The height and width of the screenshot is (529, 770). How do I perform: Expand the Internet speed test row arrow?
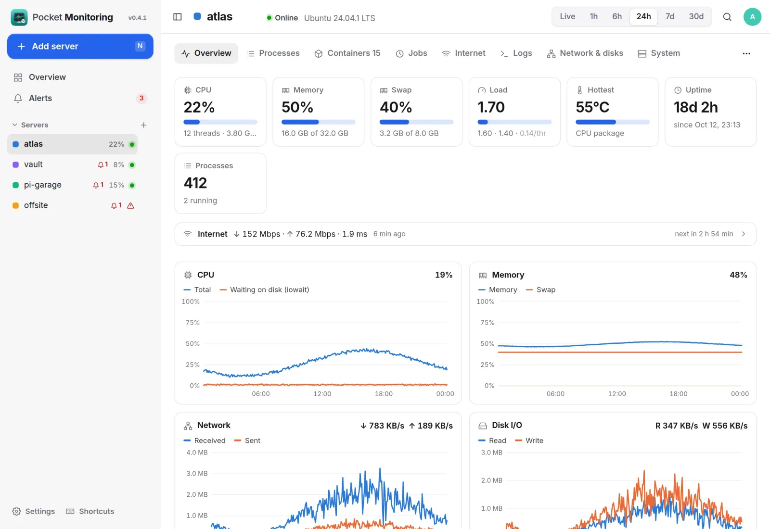pos(744,234)
